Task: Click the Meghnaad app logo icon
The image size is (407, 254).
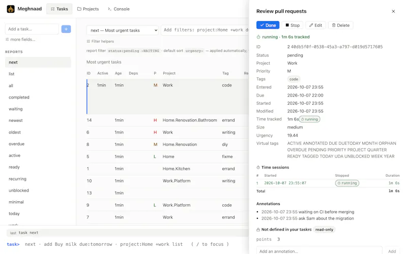Action: 11,9
